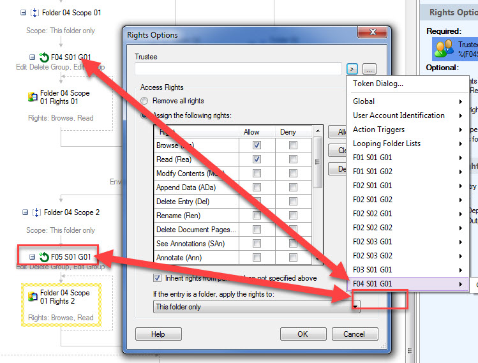Select the Folder 04 Scope 01 Rights 2 icon

pos(33,297)
